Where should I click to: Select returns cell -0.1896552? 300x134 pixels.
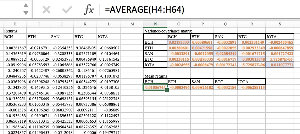(62, 116)
